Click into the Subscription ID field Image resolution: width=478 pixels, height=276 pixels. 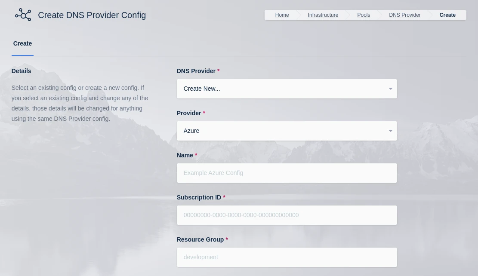pyautogui.click(x=287, y=215)
